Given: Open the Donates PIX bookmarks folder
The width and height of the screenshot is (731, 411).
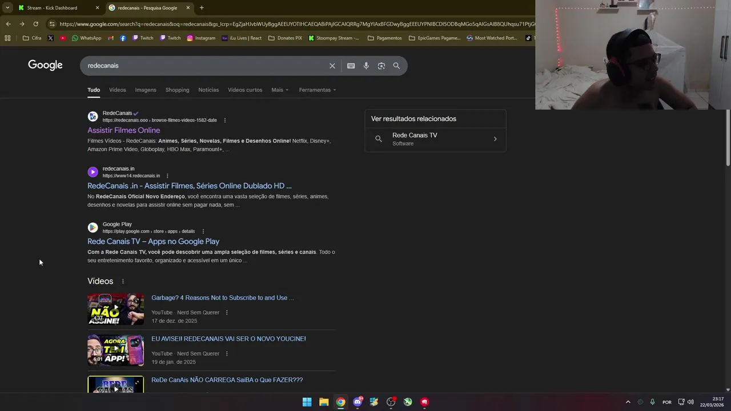Looking at the screenshot, I should pos(285,38).
